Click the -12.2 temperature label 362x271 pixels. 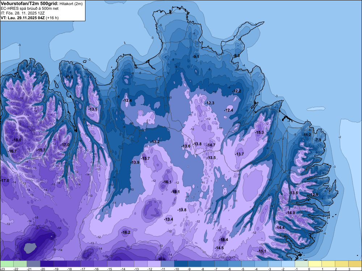click(x=237, y=91)
